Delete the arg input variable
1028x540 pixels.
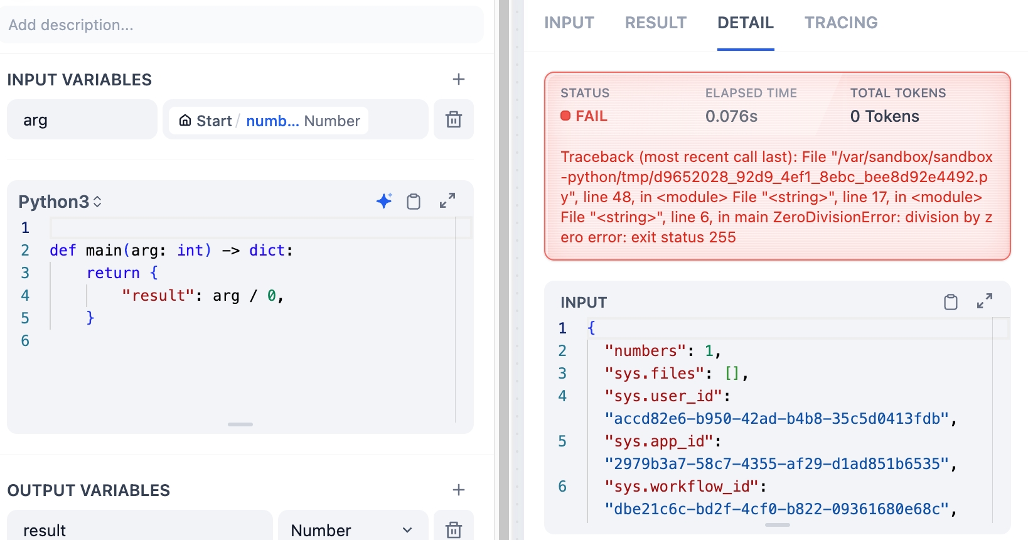click(453, 119)
